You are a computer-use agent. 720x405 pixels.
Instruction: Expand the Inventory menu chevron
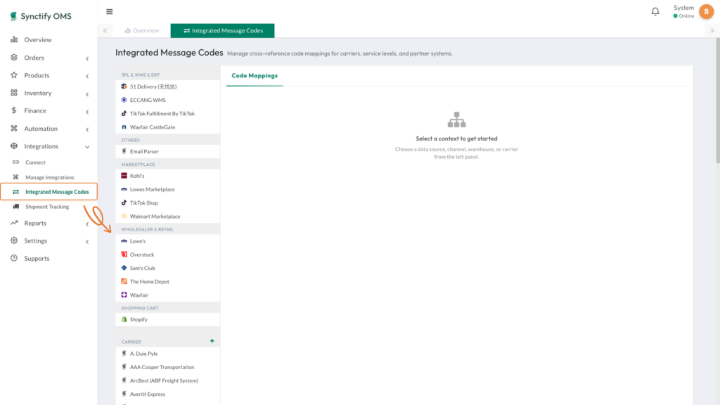click(87, 94)
